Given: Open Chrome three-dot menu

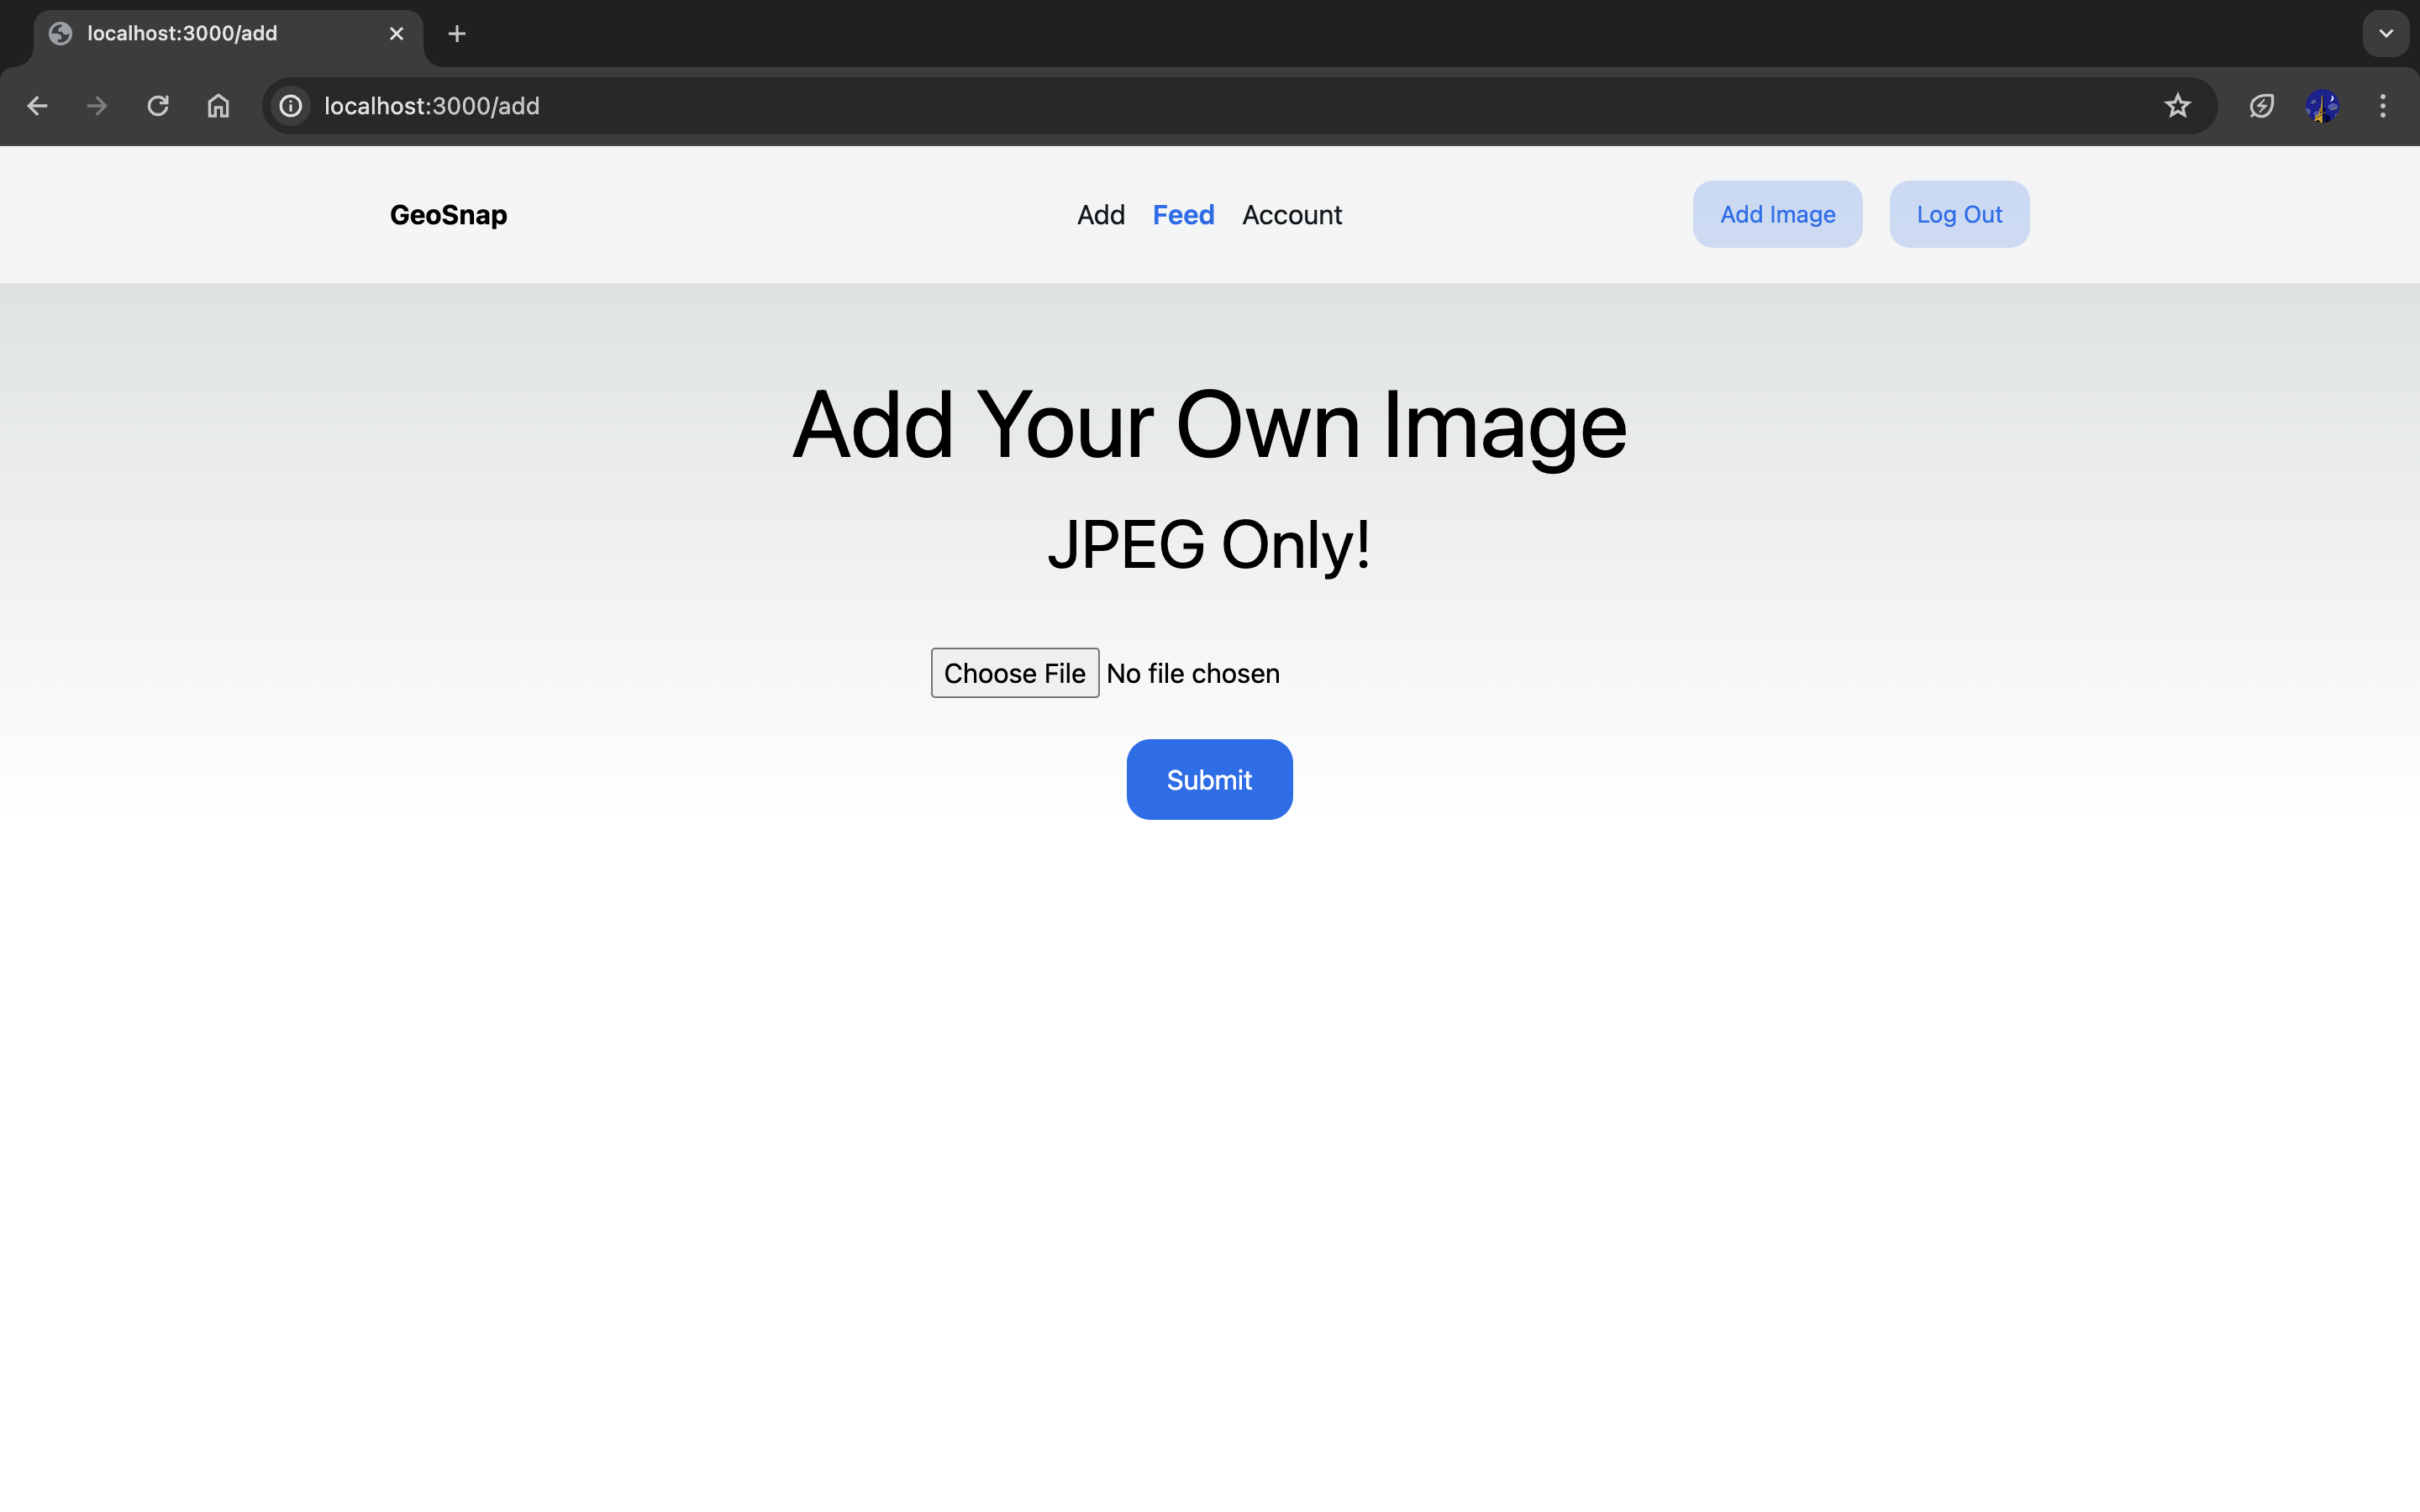Looking at the screenshot, I should 2382,106.
